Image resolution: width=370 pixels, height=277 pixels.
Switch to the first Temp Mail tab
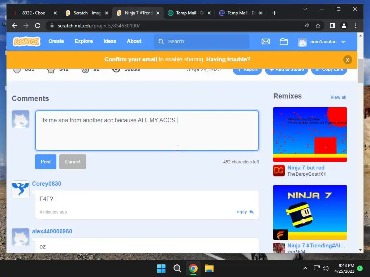coord(189,13)
